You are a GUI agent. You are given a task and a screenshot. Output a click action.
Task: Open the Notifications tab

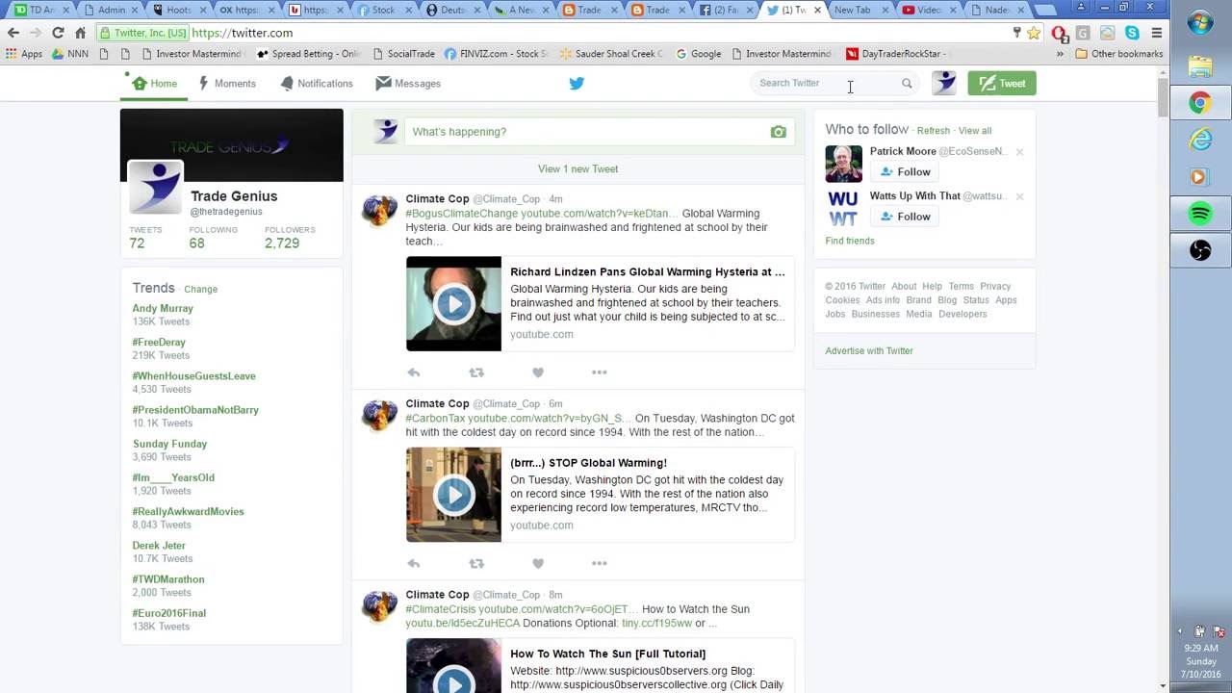[x=317, y=84]
